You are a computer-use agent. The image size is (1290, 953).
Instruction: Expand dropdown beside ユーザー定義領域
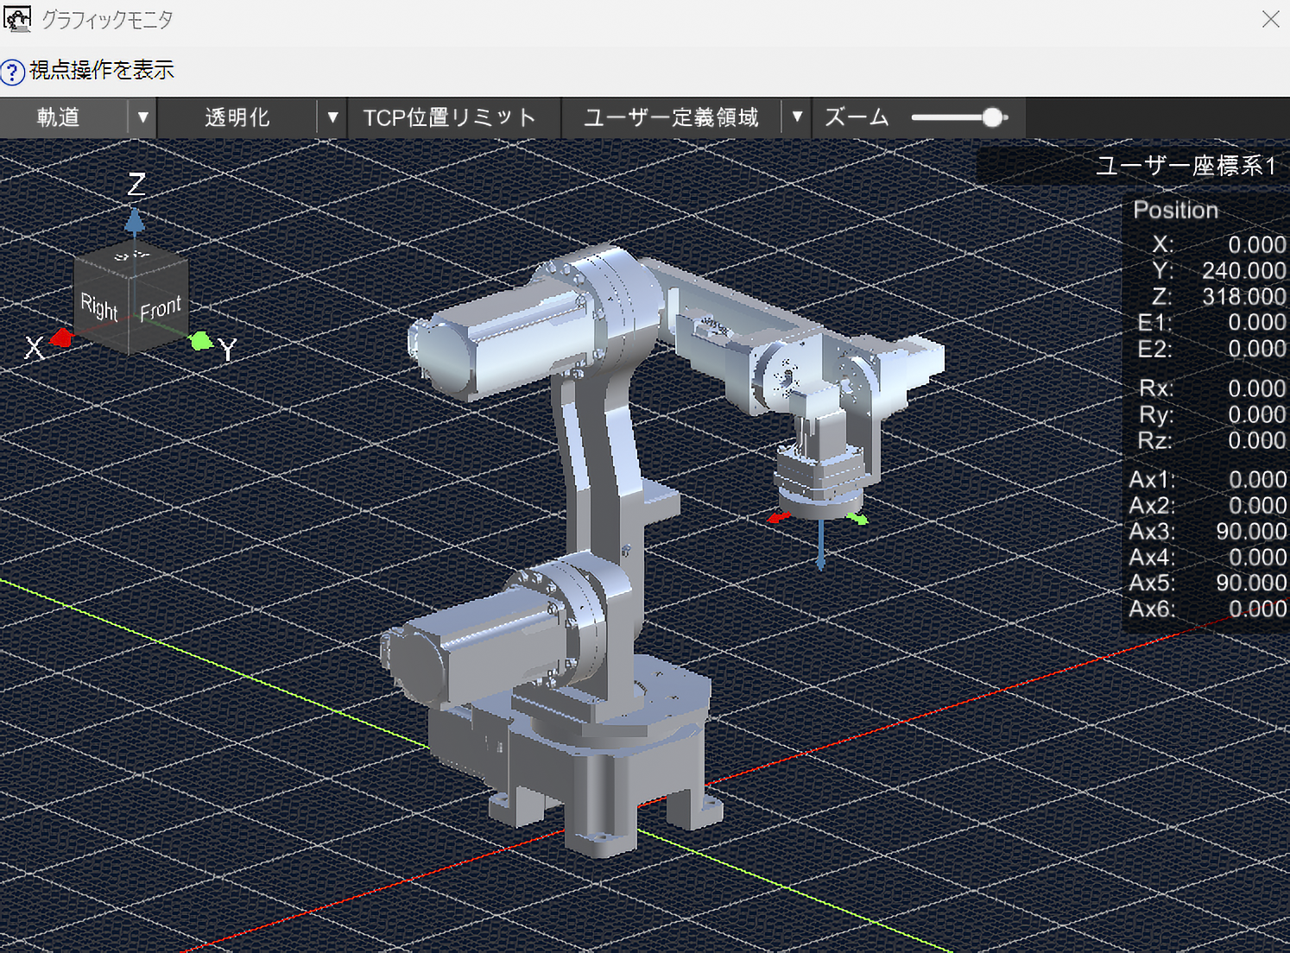coord(797,117)
